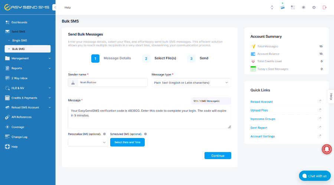Click the red notification bell button
Image resolution: width=334 pixels, height=185 pixels.
(x=327, y=149)
